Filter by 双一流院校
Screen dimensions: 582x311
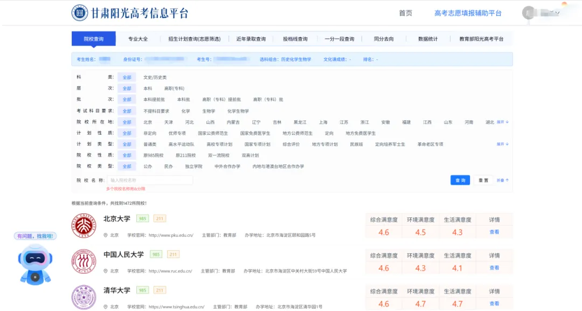[219, 155]
